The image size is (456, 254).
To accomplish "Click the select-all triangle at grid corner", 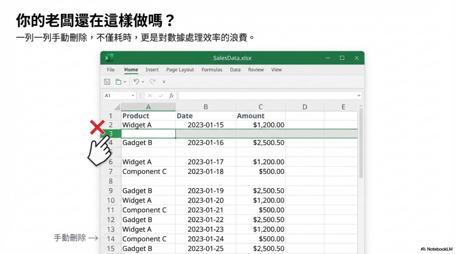I will pyautogui.click(x=117, y=107).
